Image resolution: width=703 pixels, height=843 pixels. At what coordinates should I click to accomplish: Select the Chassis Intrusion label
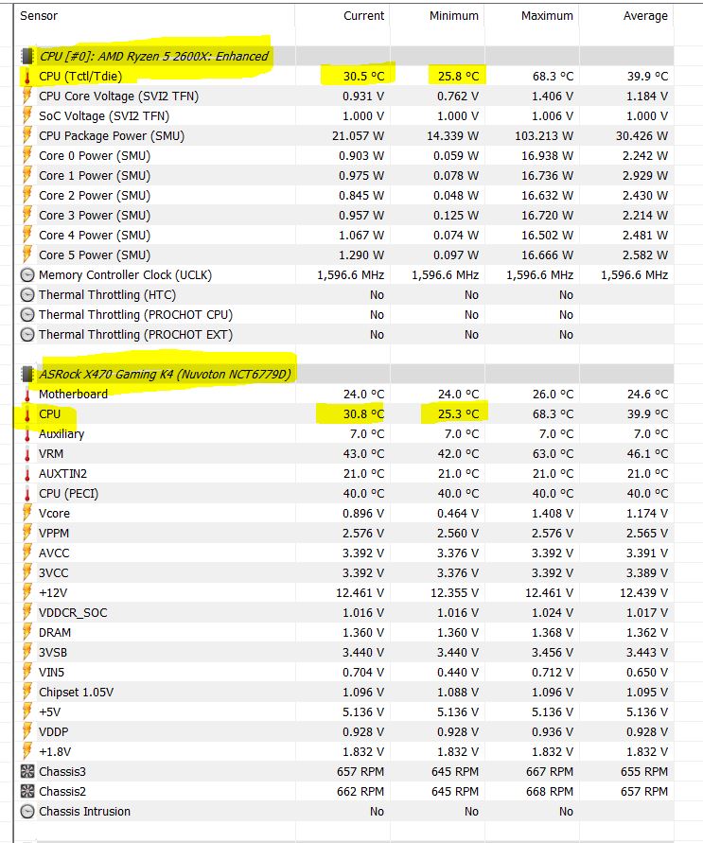click(x=85, y=812)
